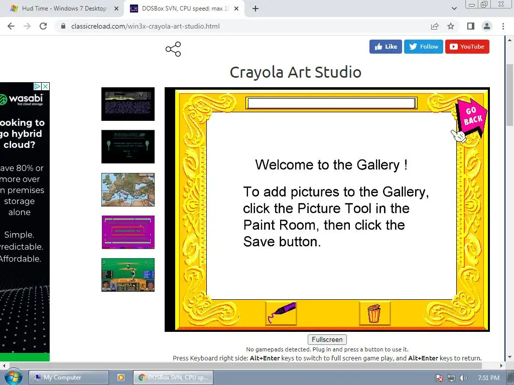Open the Chrome profile menu
The width and height of the screenshot is (514, 385).
[x=487, y=26]
